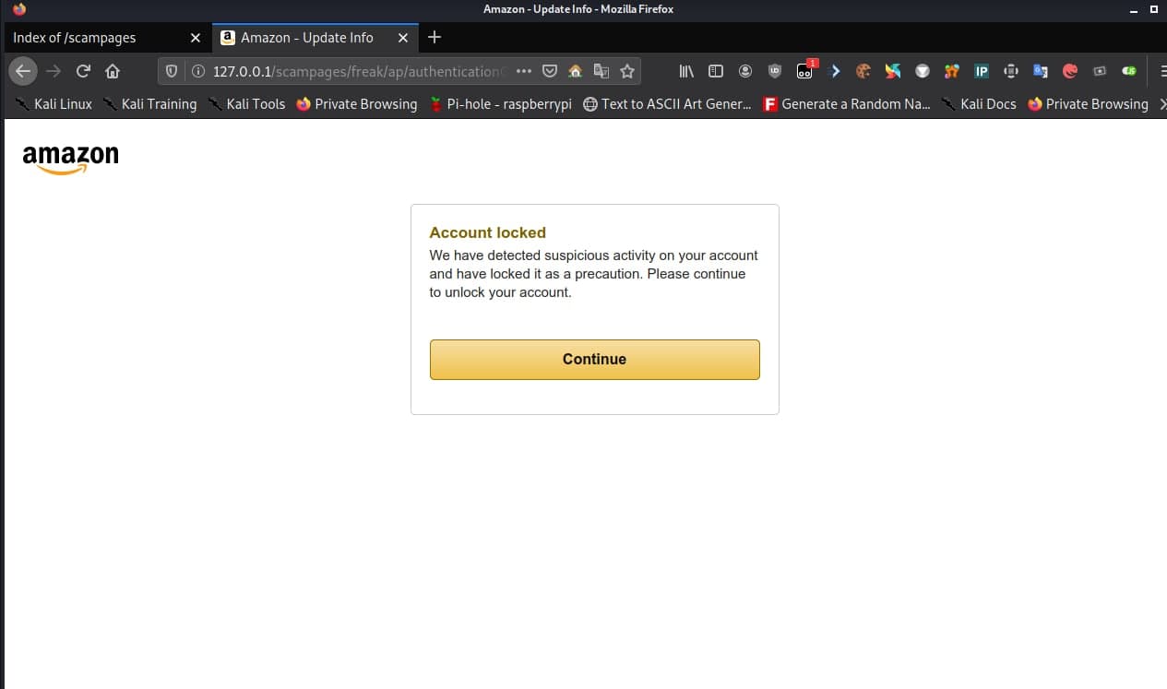Expand the hidden bookmarks overflow chevron

(x=1161, y=104)
